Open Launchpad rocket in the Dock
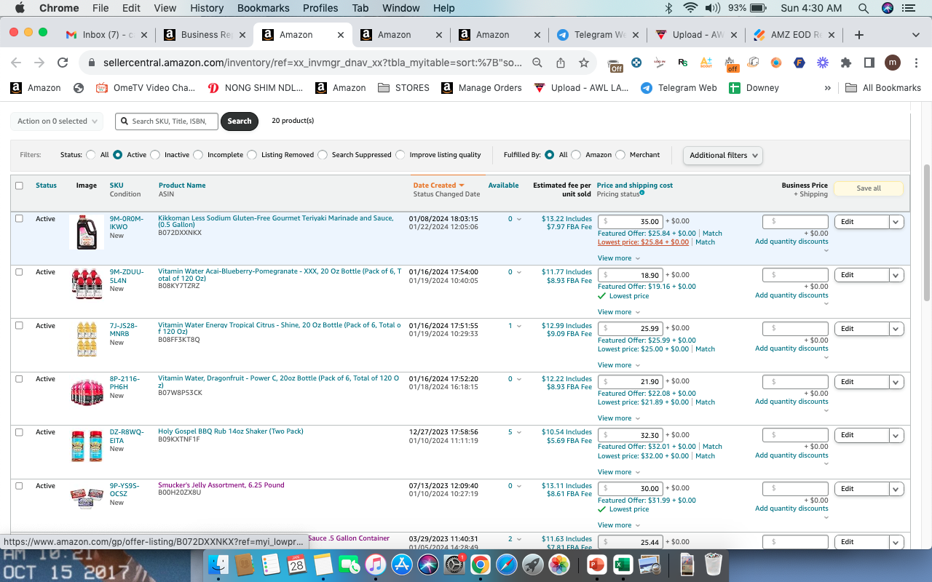 [533, 565]
